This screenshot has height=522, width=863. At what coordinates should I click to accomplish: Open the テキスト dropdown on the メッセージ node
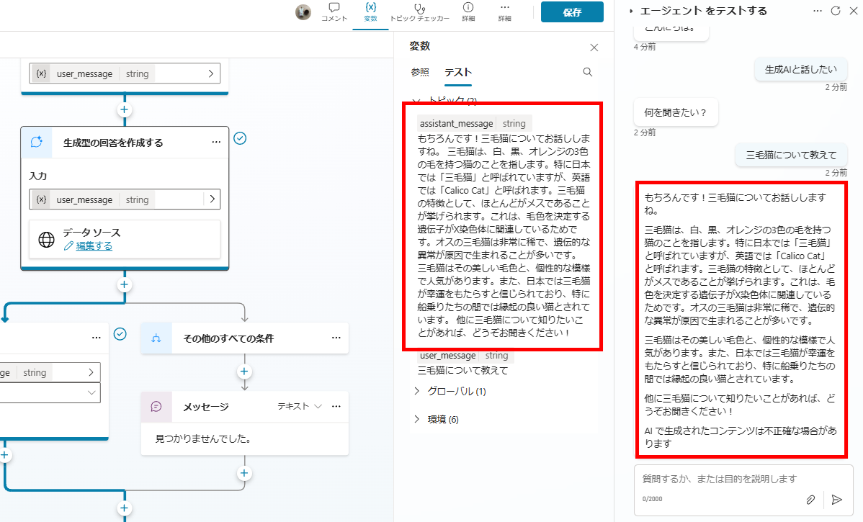[x=299, y=407]
